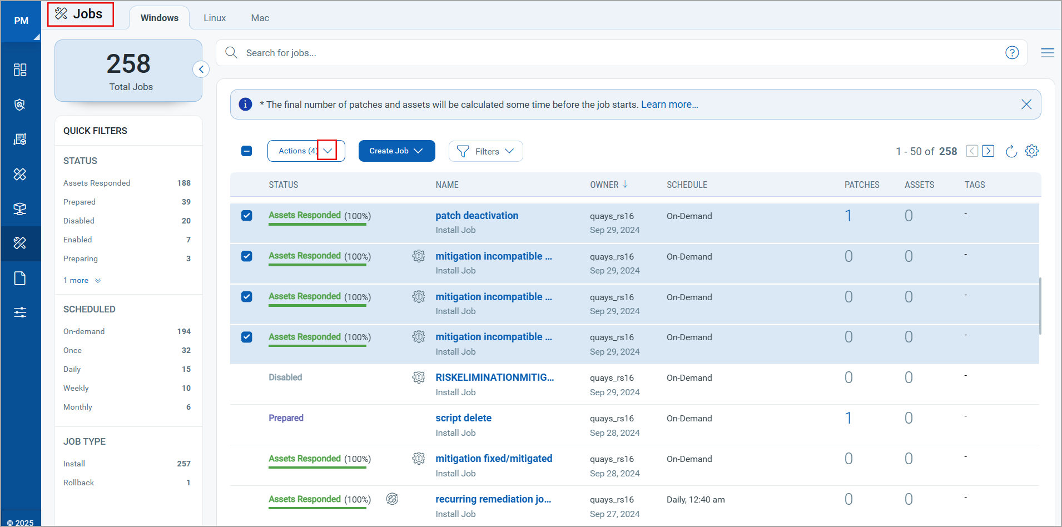The height and width of the screenshot is (527, 1062).
Task: Uncheck the fourth selected mitigation incompatible job
Action: [x=247, y=337]
